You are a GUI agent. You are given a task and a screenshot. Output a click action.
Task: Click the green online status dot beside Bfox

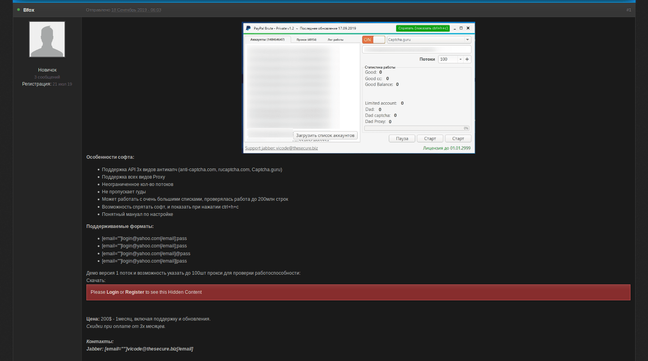click(18, 10)
